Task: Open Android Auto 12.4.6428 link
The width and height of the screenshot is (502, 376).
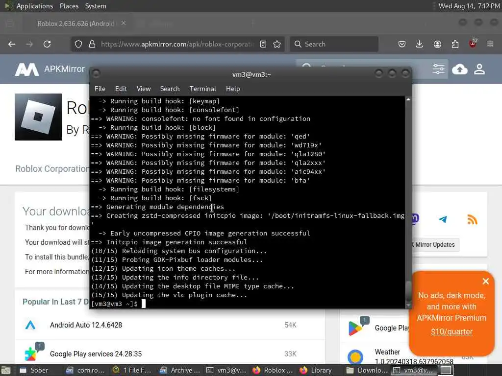Action: pyautogui.click(x=86, y=325)
